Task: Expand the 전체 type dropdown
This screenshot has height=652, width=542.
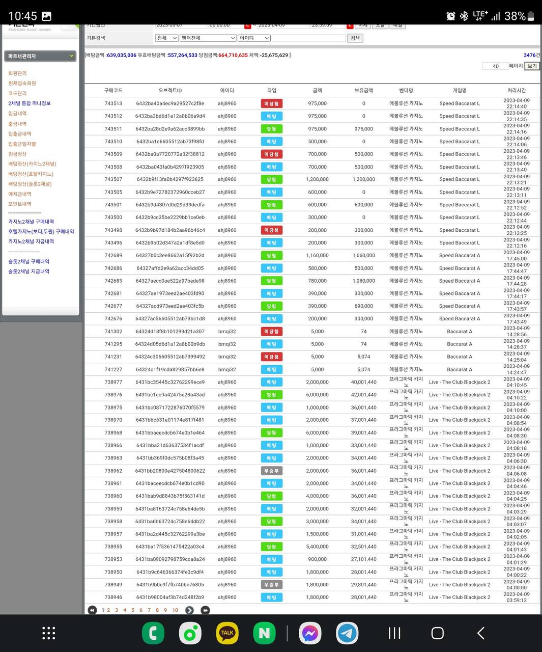Action: [x=166, y=38]
